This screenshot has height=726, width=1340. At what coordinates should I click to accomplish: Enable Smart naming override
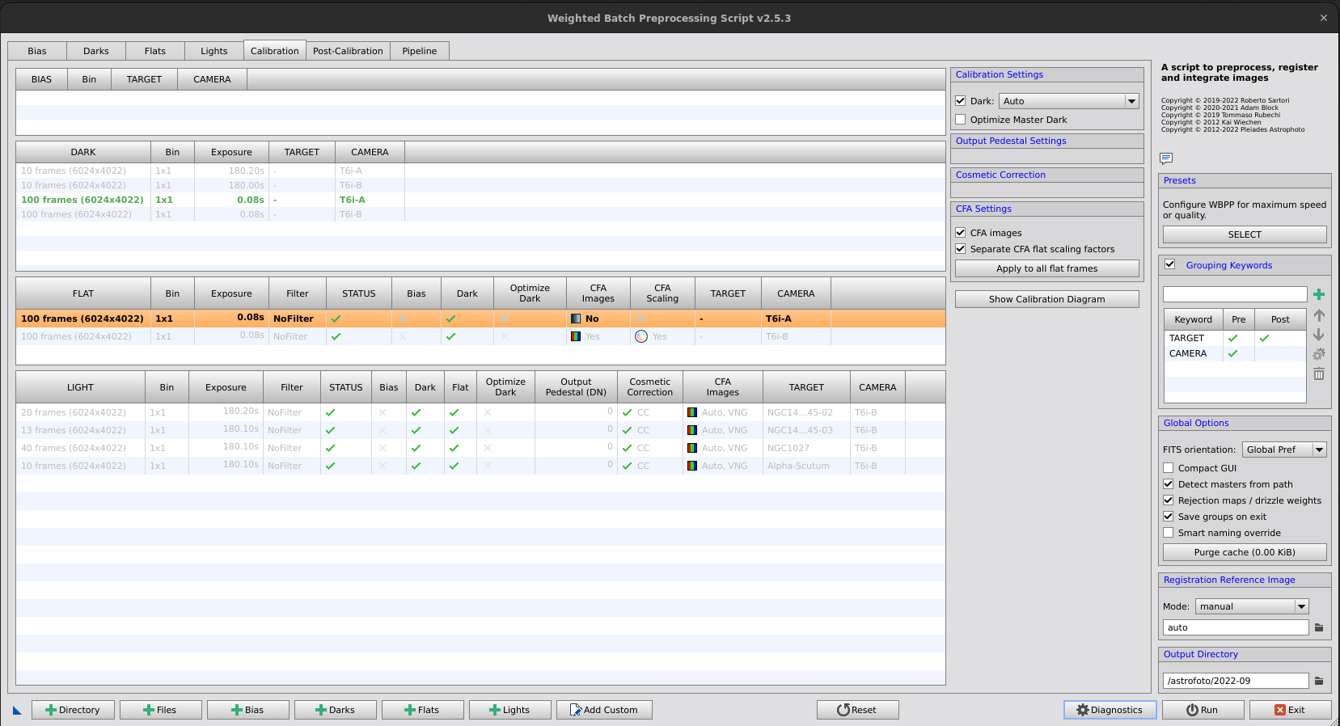(x=1169, y=533)
